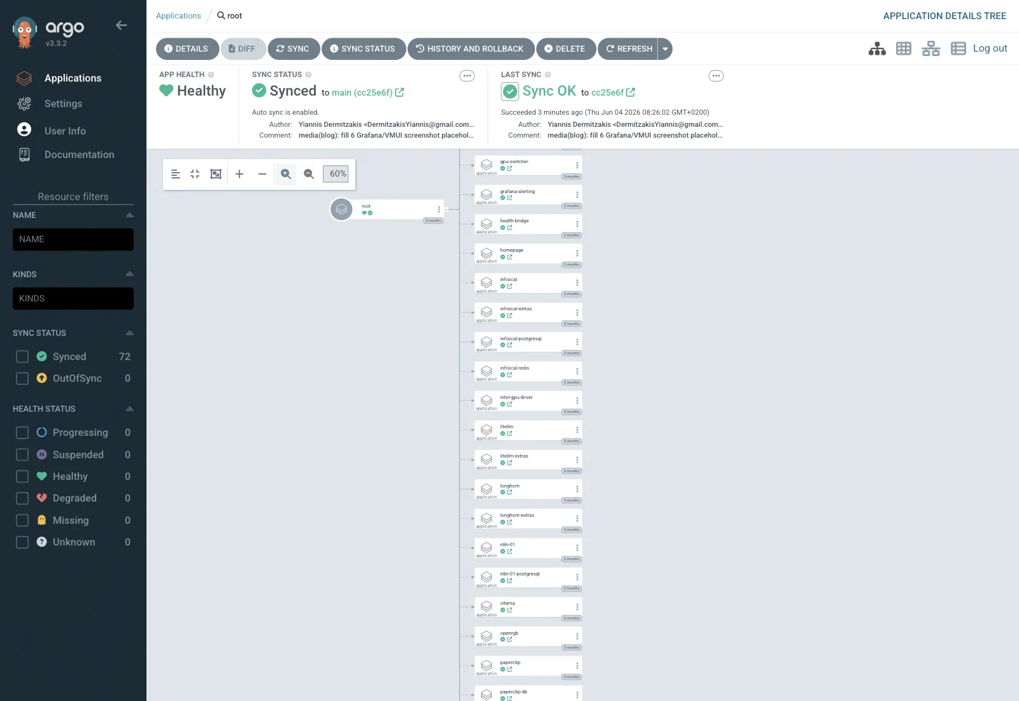Open the REFRESH dropdown arrow
The height and width of the screenshot is (701, 1019).
point(665,49)
